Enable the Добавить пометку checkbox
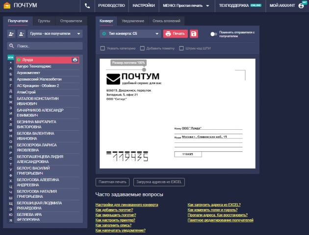309x235 pixels. 142,48
